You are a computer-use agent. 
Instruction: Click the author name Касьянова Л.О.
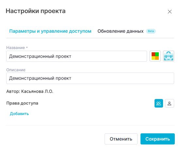point(37,92)
